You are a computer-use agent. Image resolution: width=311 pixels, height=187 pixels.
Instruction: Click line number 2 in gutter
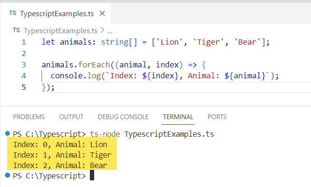click(24, 54)
